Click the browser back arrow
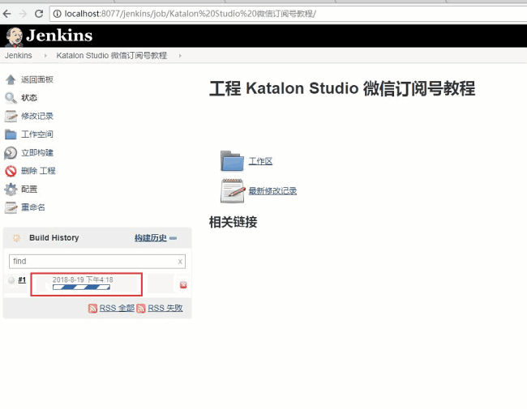Screen dimensions: 527x409 pos(6,14)
